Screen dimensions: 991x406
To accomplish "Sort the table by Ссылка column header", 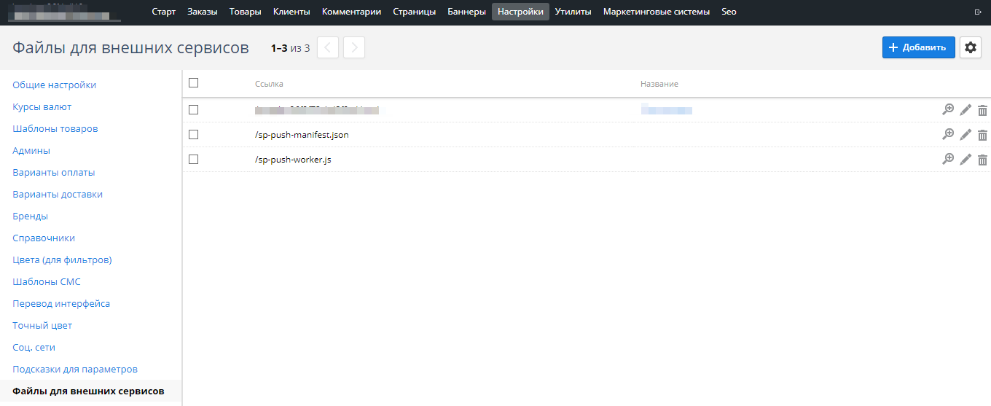I will [269, 84].
